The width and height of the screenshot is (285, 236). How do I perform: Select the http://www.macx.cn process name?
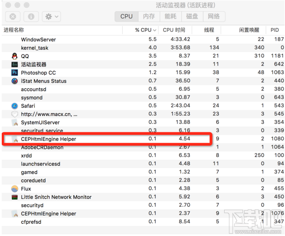(x=49, y=114)
